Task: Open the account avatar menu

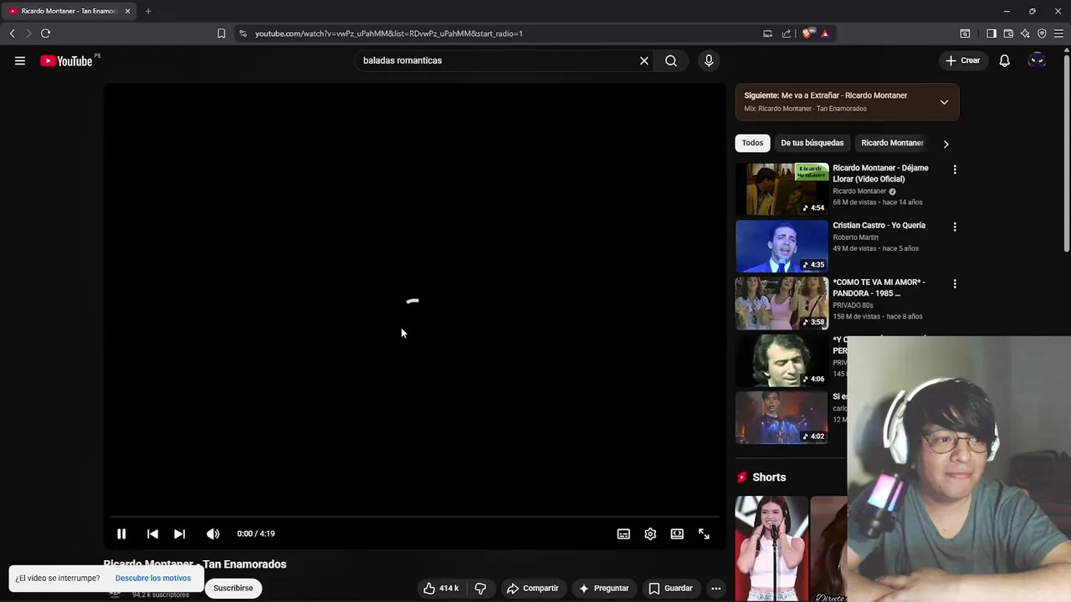Action: click(x=1037, y=60)
